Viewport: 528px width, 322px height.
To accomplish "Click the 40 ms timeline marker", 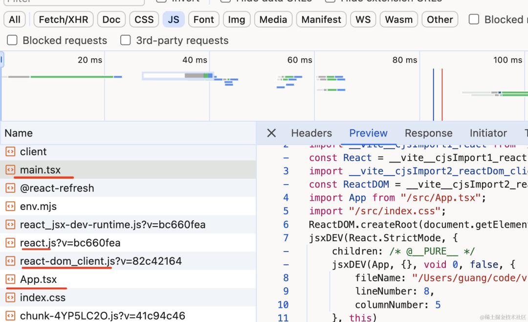I will coord(195,60).
